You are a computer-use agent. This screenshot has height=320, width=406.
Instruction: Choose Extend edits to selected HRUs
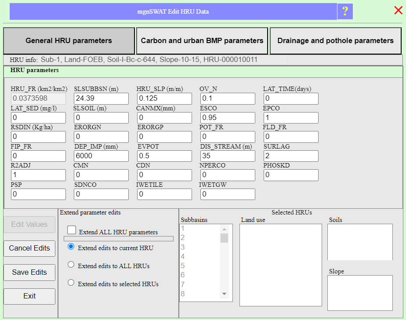tap(71, 283)
